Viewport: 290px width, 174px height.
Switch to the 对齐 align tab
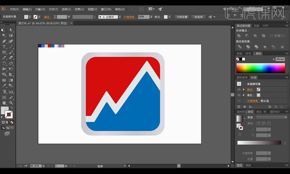click(265, 26)
